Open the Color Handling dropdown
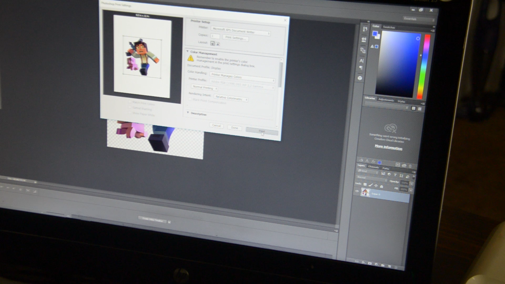This screenshot has height=284, width=505. (x=242, y=77)
